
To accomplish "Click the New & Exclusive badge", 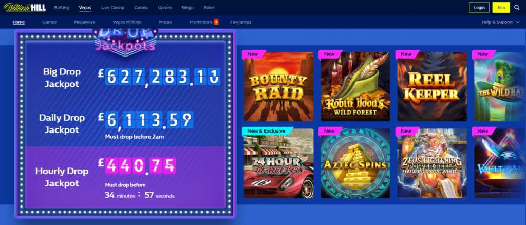I will pyautogui.click(x=267, y=131).
